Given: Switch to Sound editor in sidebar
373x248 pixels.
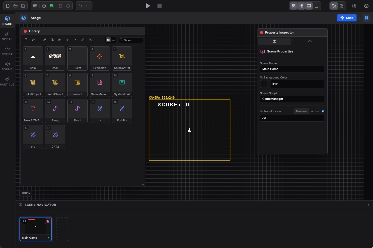Looking at the screenshot, I should click(x=7, y=66).
